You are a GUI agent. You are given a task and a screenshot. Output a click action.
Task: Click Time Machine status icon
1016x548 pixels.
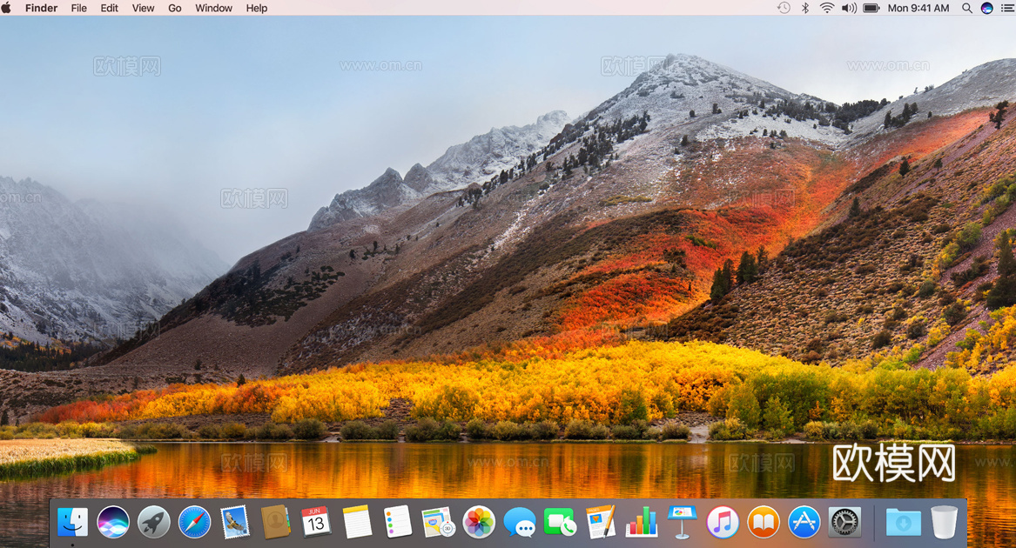(784, 8)
